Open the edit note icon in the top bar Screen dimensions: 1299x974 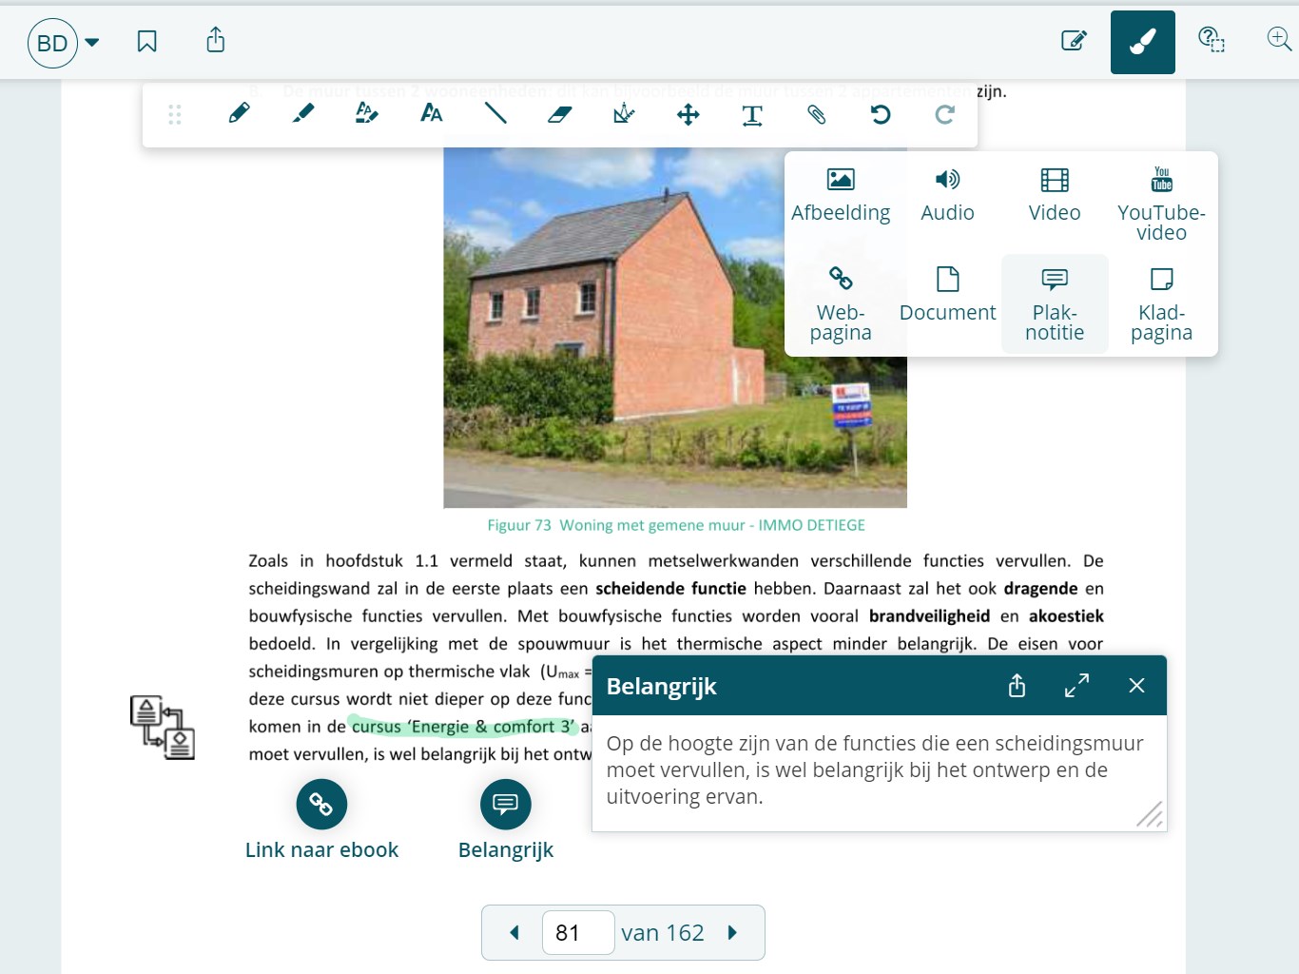(1074, 41)
